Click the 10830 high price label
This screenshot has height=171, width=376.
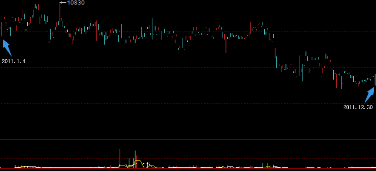click(x=76, y=3)
